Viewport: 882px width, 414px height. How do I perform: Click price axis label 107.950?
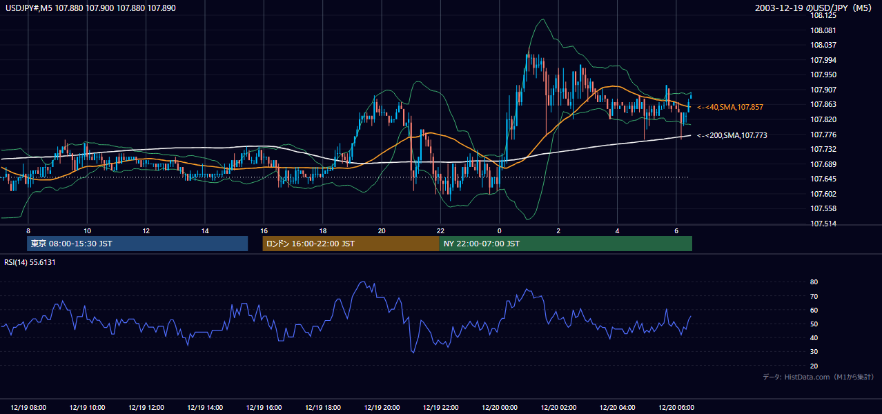(x=823, y=75)
